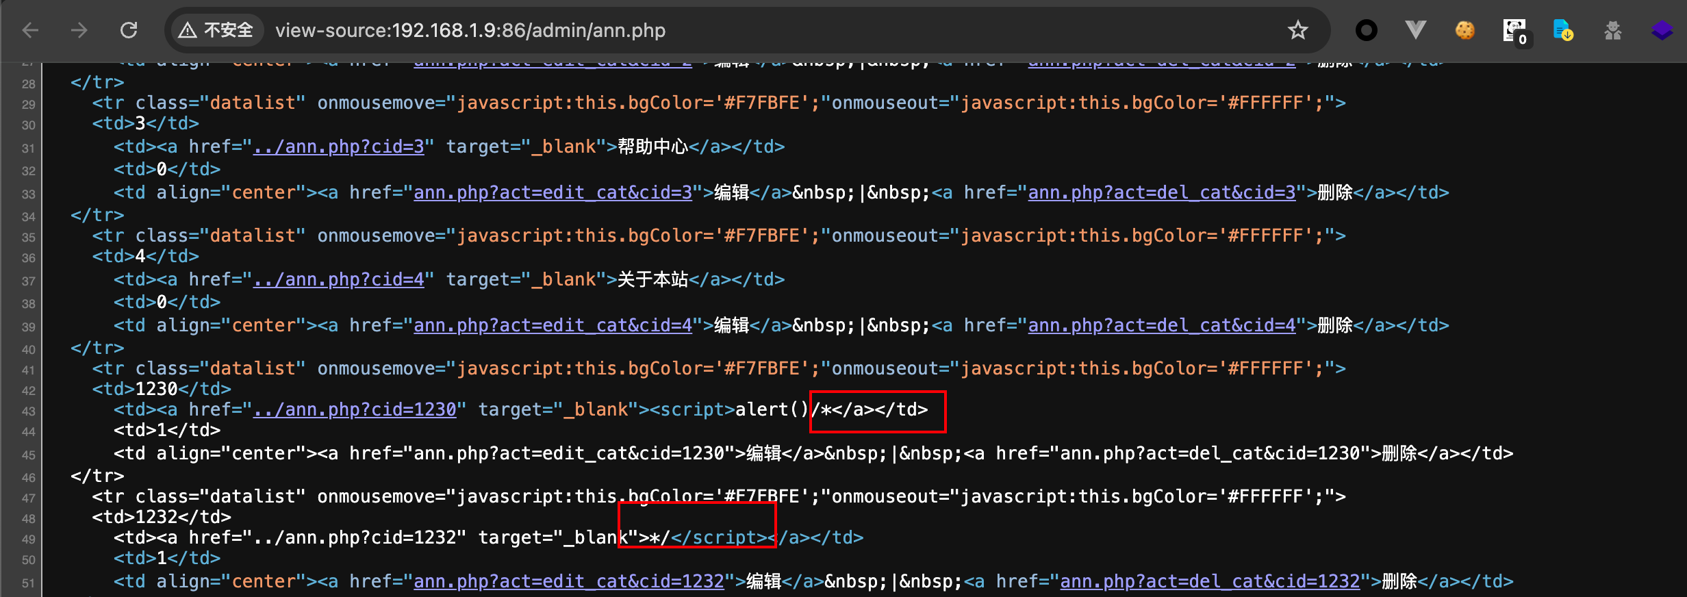Focus the address bar URL
The height and width of the screenshot is (597, 1687).
pos(470,30)
